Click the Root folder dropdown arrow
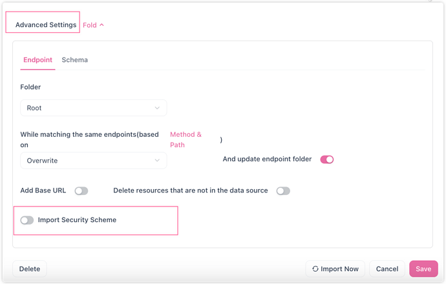The height and width of the screenshot is (284, 446). (157, 108)
